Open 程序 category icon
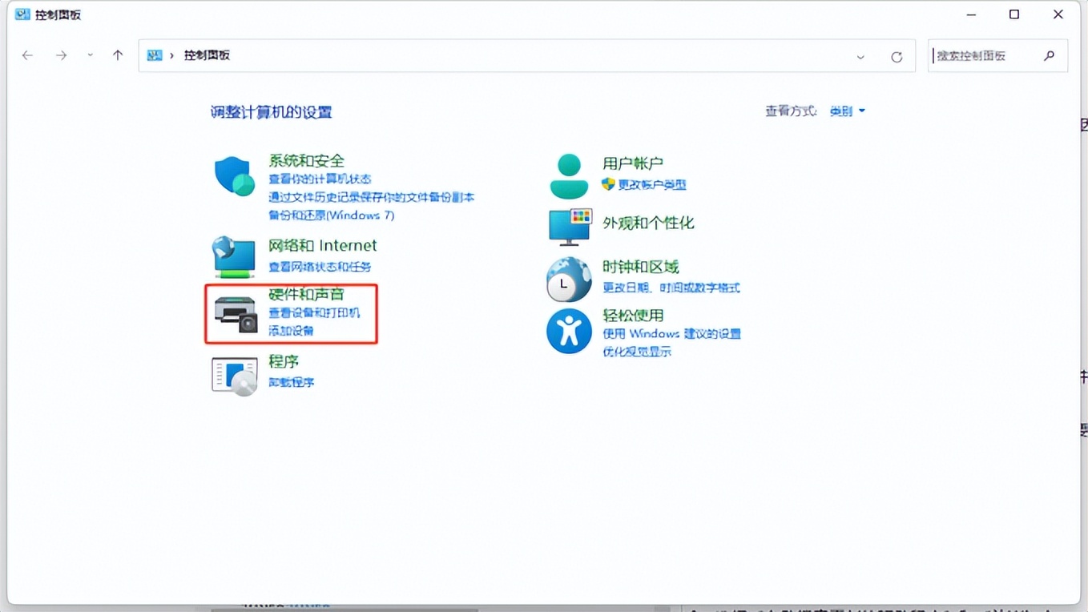1088x612 pixels. (233, 375)
